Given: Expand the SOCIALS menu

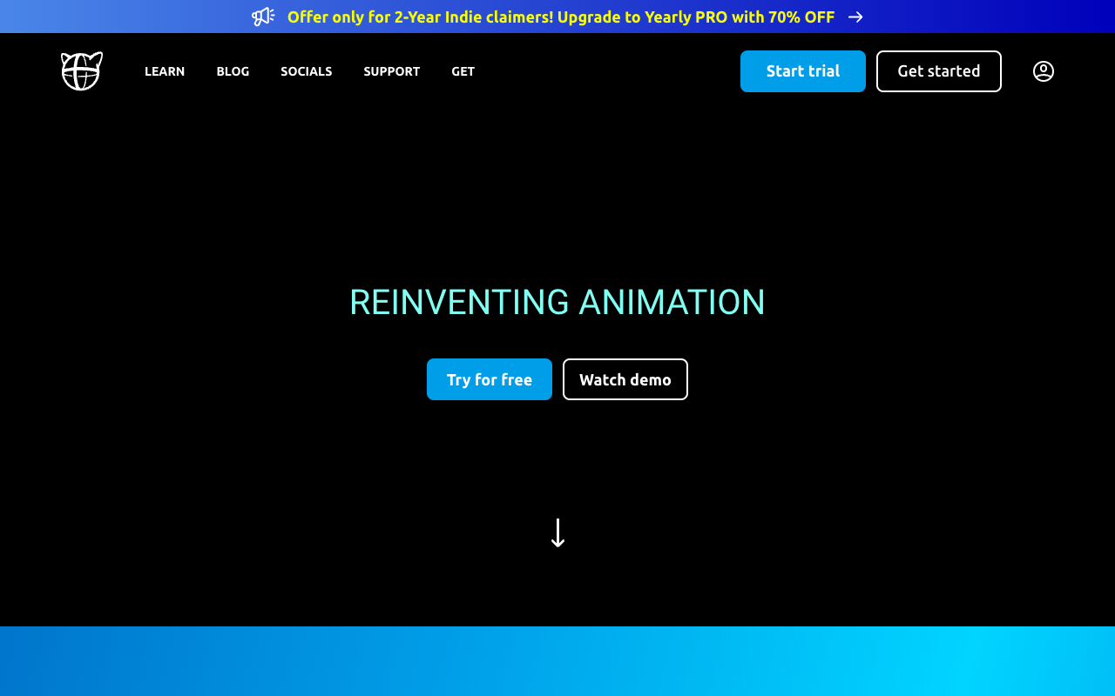Looking at the screenshot, I should point(307,71).
